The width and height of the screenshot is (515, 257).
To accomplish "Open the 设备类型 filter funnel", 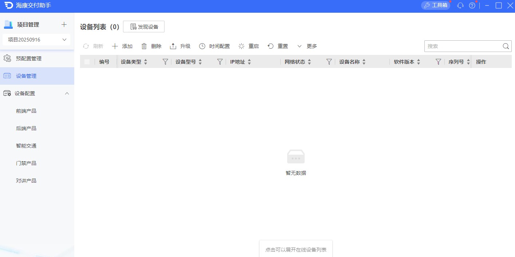I will click(165, 61).
